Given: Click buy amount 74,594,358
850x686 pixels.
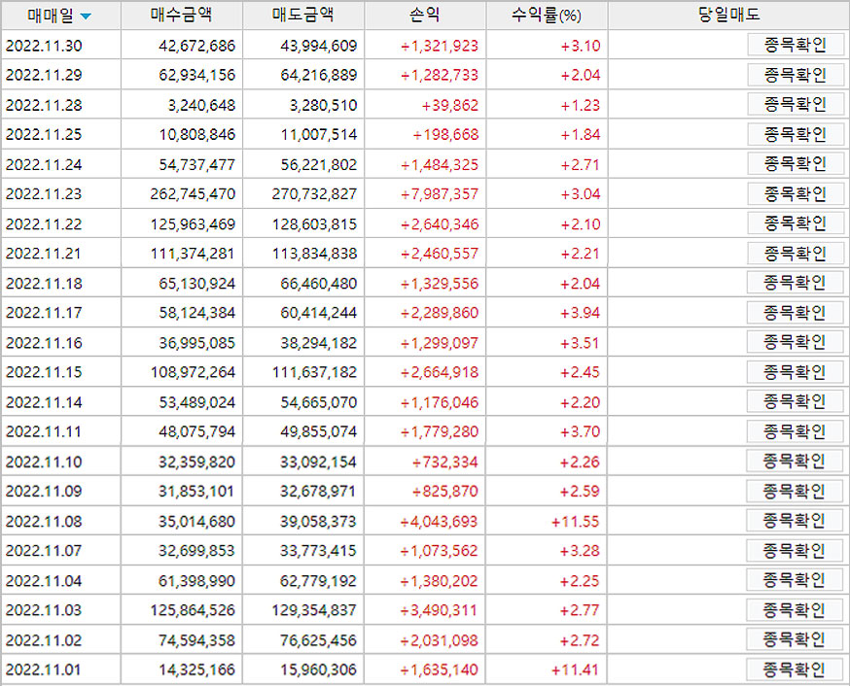Looking at the screenshot, I should (196, 640).
